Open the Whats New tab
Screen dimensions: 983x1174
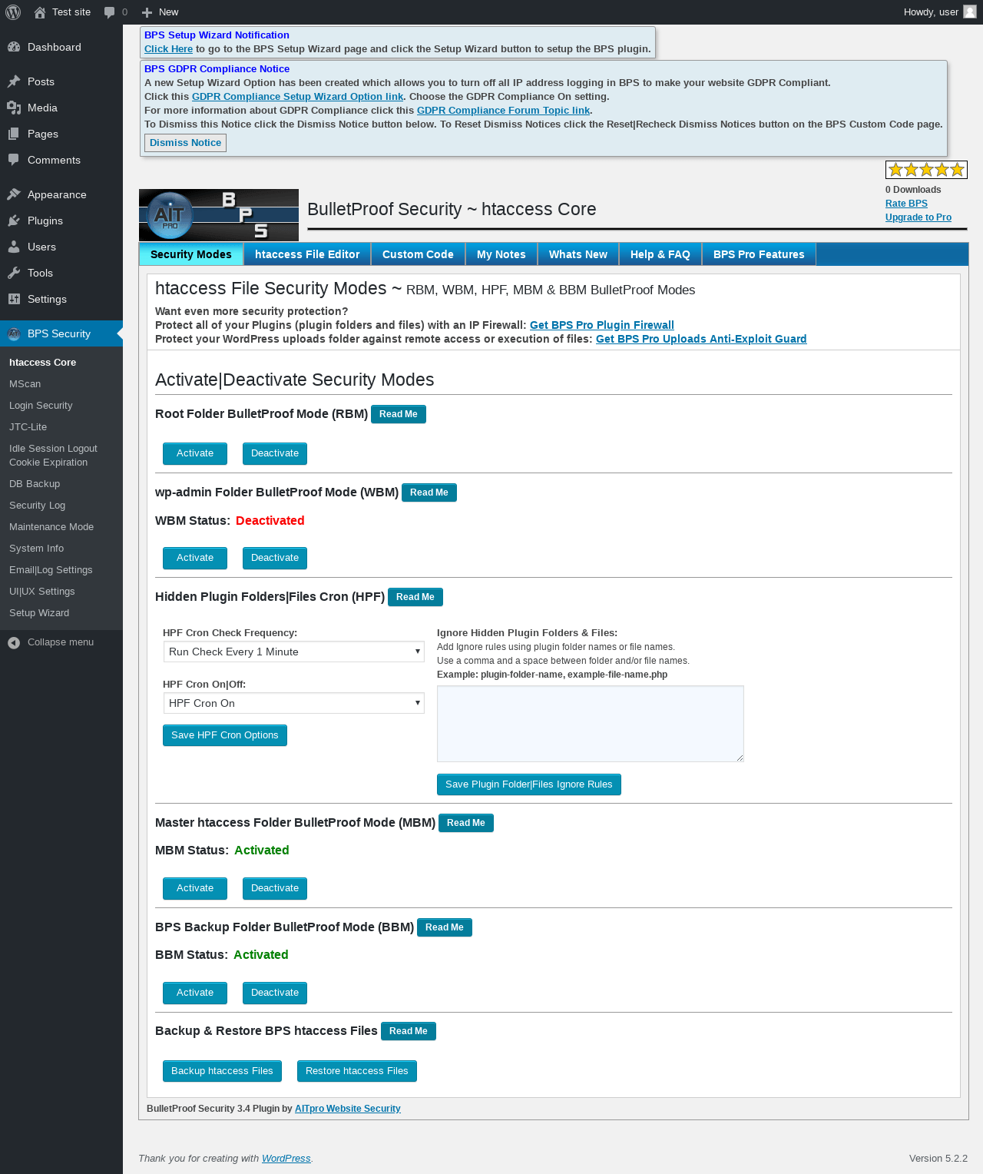point(578,254)
